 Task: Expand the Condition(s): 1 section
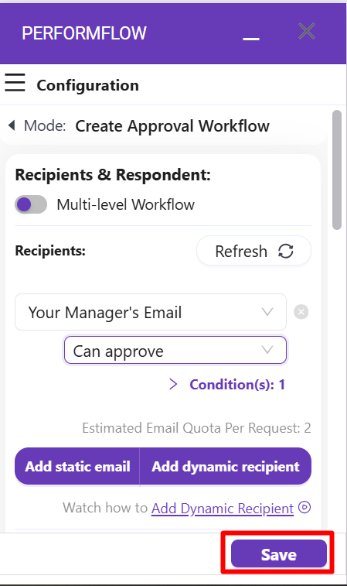click(x=237, y=384)
